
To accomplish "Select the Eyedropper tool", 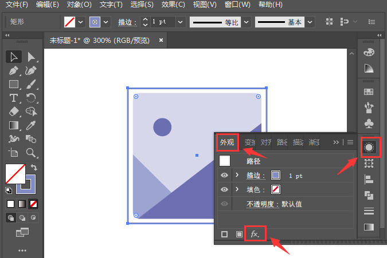I will pos(31,125).
